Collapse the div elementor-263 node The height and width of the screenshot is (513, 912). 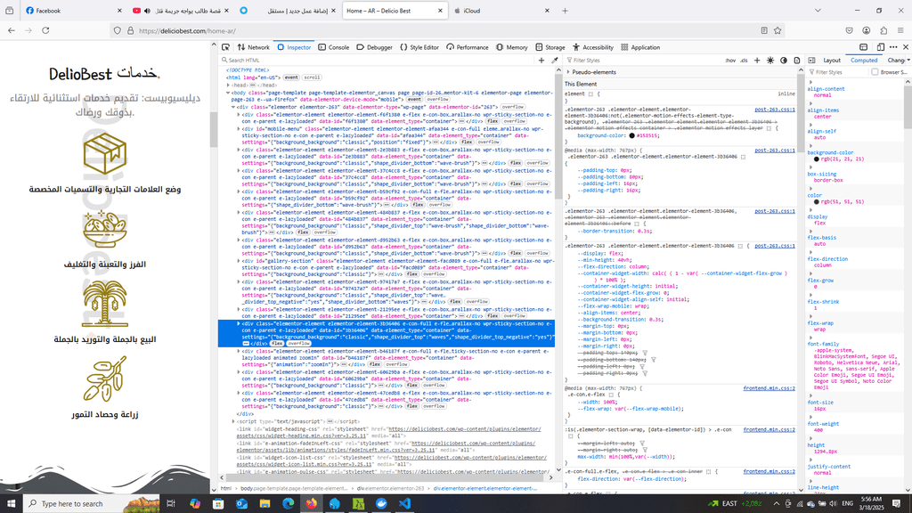(x=233, y=107)
